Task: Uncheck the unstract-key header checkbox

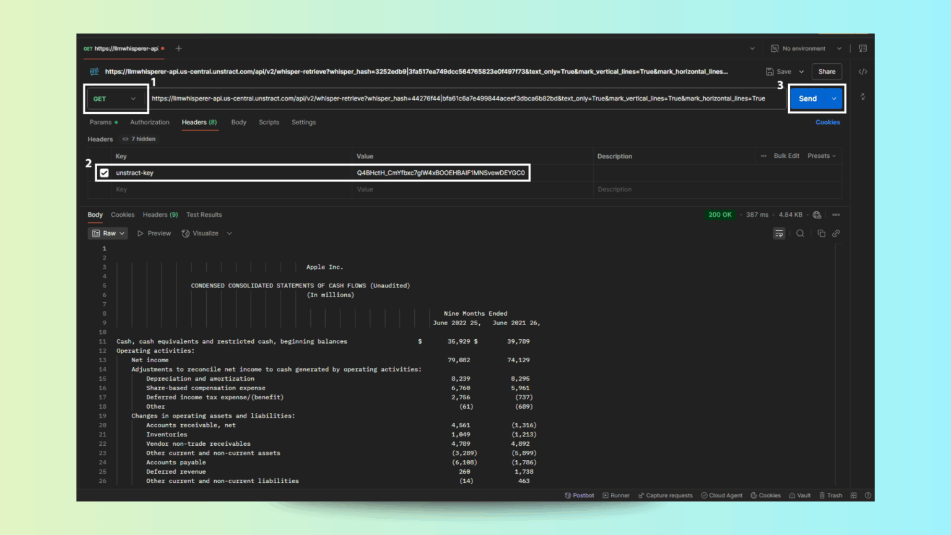Action: tap(104, 173)
